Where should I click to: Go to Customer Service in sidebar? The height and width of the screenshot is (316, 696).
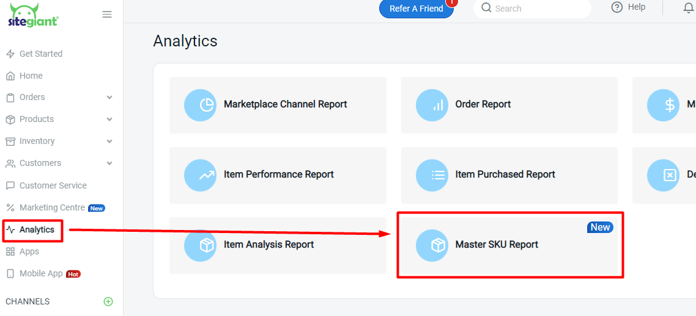[x=53, y=185]
